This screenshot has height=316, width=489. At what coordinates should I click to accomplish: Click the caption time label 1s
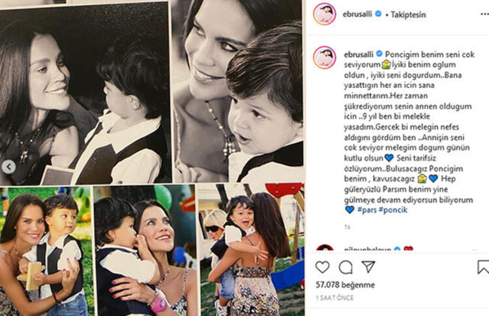pos(347,227)
